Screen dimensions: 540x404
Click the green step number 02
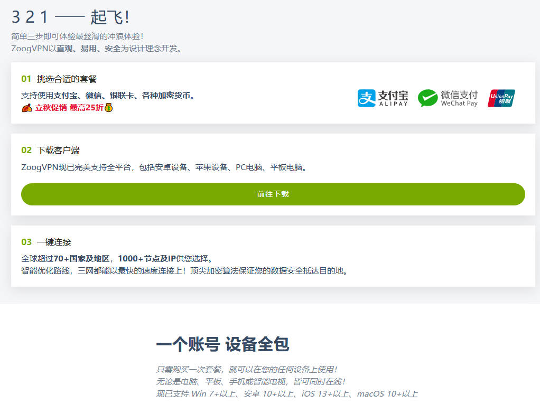point(26,151)
